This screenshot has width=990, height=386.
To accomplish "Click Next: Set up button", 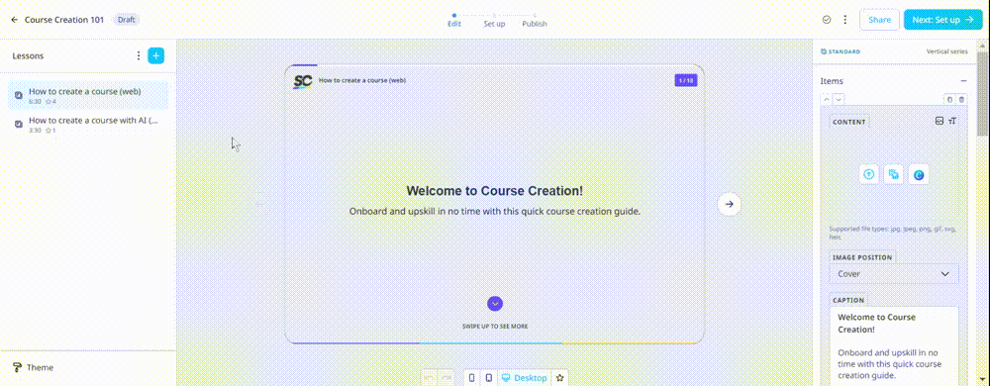I will point(942,20).
